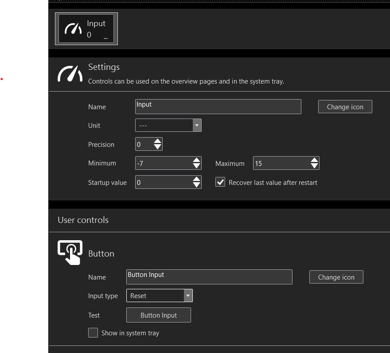The image size is (390, 353).
Task: Click the Maximum value field
Action: (281, 163)
